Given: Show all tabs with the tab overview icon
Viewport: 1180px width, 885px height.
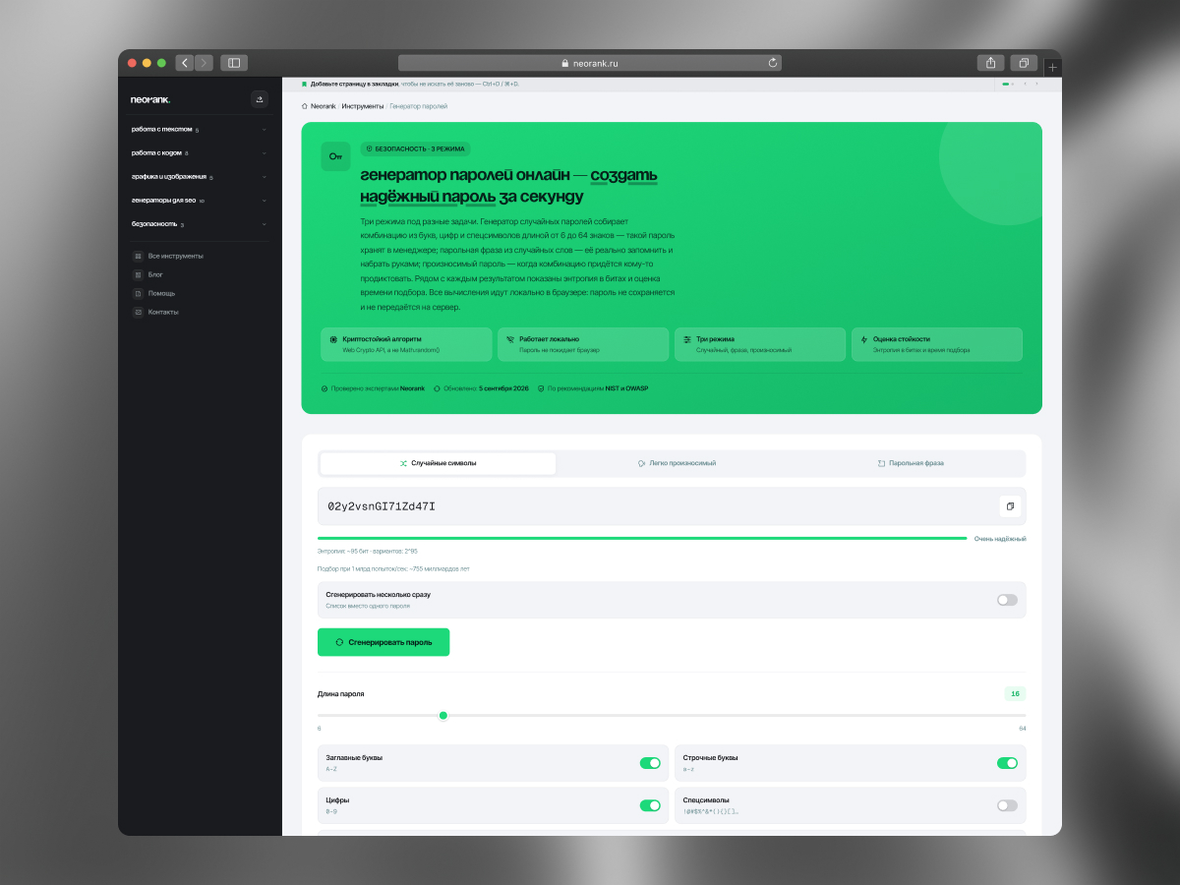Looking at the screenshot, I should tap(1024, 63).
